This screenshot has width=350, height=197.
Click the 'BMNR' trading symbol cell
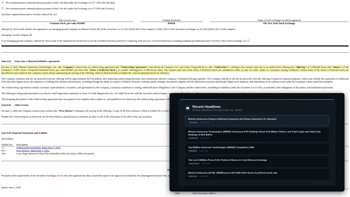(171, 23)
